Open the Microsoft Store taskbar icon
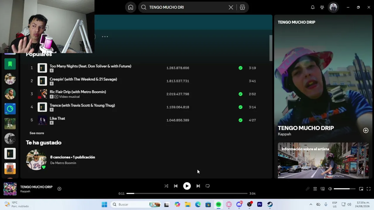The width and height of the screenshot is (374, 210). tap(208, 204)
